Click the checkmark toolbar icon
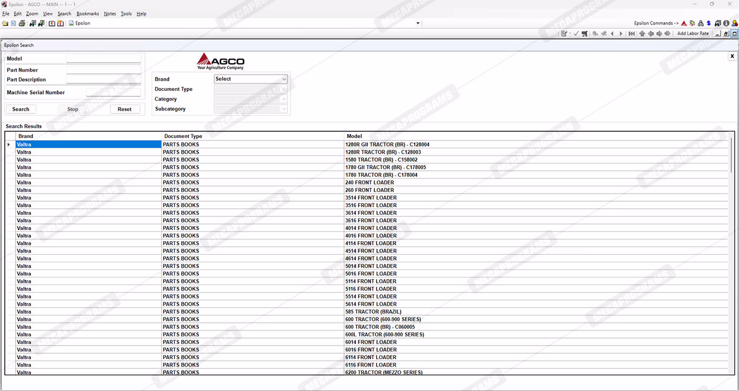 coord(576,34)
